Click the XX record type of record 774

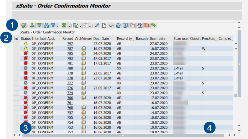(119, 93)
